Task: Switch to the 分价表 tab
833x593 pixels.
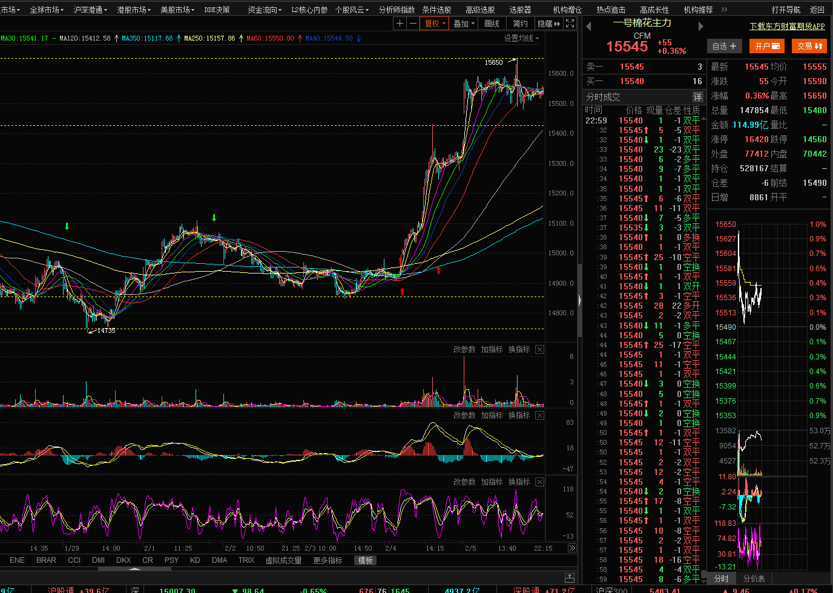Action: click(x=754, y=578)
